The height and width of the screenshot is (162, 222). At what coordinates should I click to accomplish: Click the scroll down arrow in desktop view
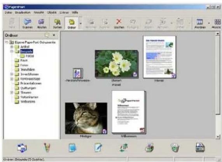[x=218, y=136]
